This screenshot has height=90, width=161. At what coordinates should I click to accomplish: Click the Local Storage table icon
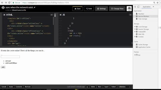[137, 27]
